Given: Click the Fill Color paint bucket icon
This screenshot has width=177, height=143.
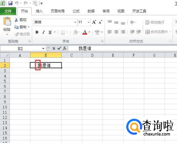Looking at the screenshot, I should pos(75,32).
